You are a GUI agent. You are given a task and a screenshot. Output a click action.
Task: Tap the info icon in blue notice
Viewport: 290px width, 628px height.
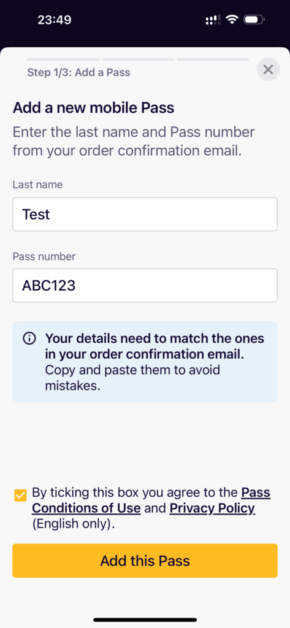click(29, 339)
